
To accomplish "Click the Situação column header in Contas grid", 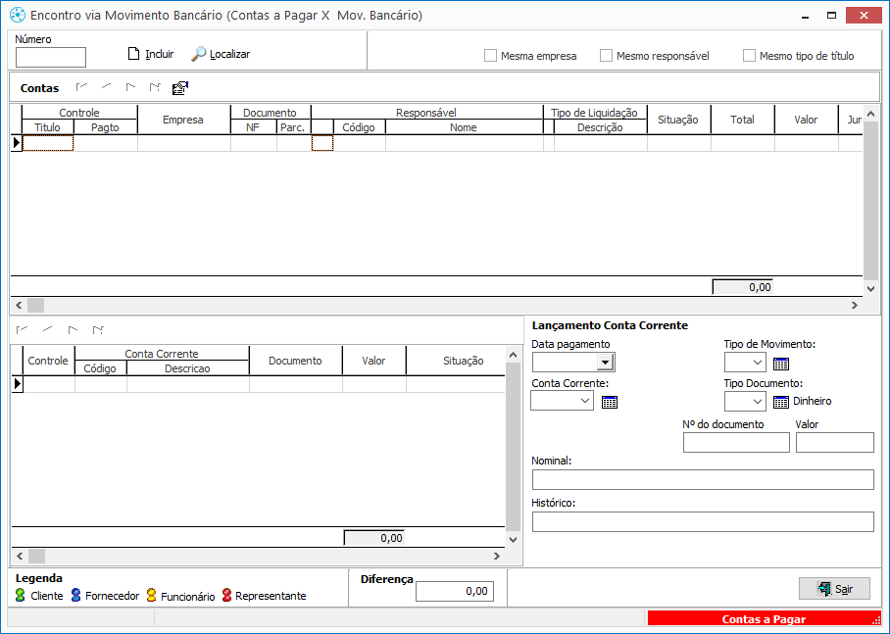I will point(678,120).
